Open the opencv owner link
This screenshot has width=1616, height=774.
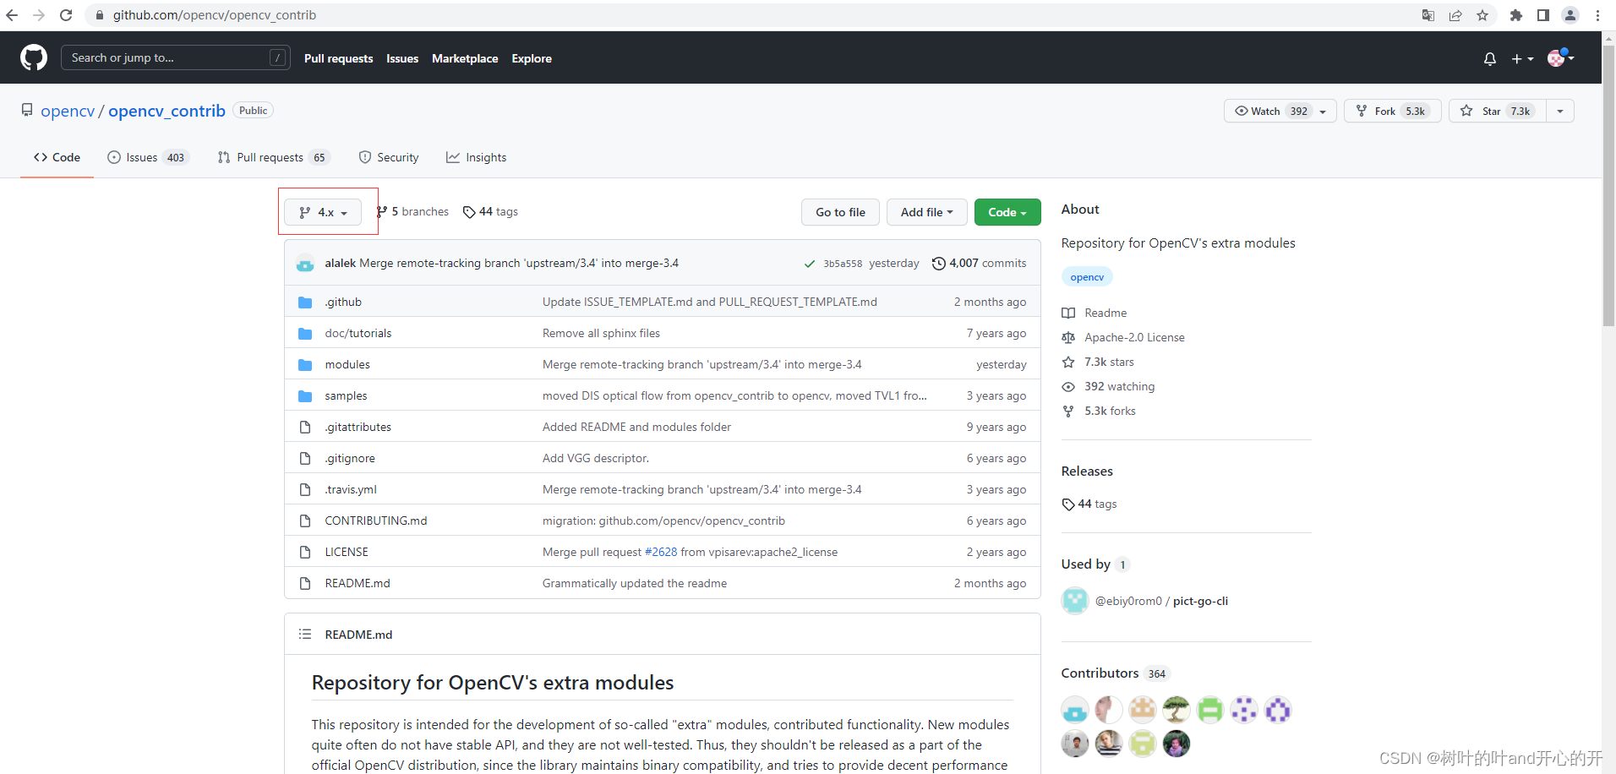point(68,111)
